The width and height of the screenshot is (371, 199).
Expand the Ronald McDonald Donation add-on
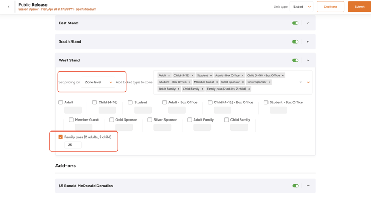(x=308, y=186)
